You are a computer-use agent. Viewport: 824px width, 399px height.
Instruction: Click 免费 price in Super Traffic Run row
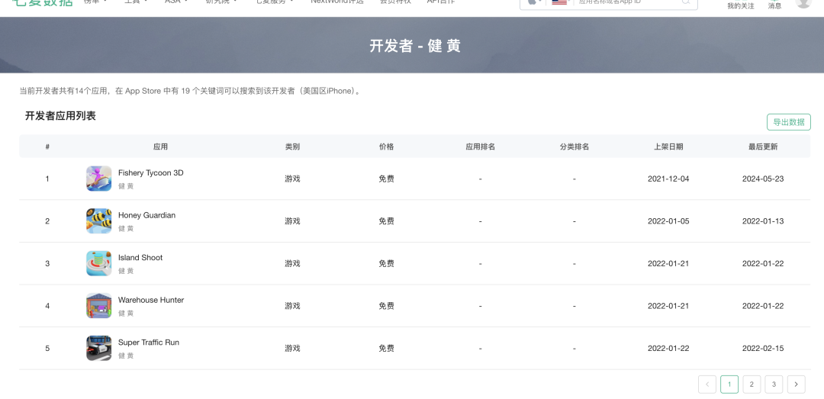coord(386,348)
